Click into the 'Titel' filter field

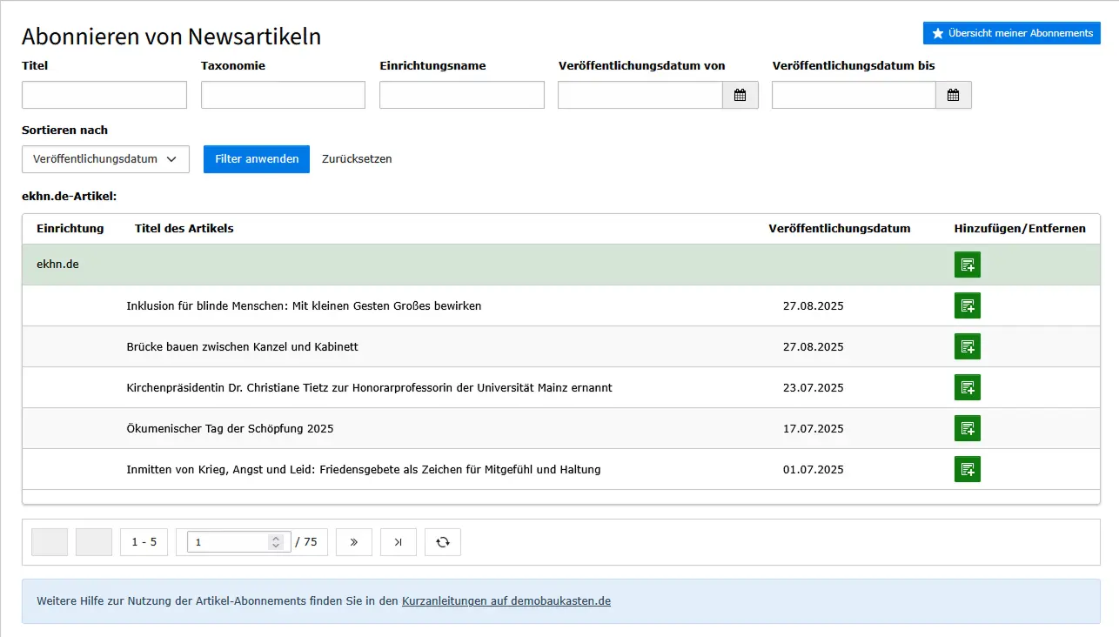click(x=104, y=95)
